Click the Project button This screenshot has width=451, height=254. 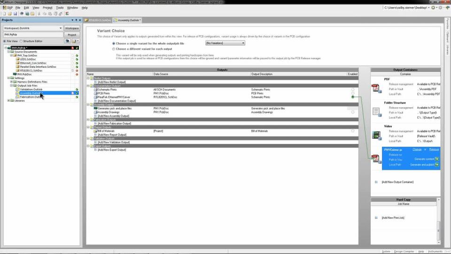[x=72, y=35]
